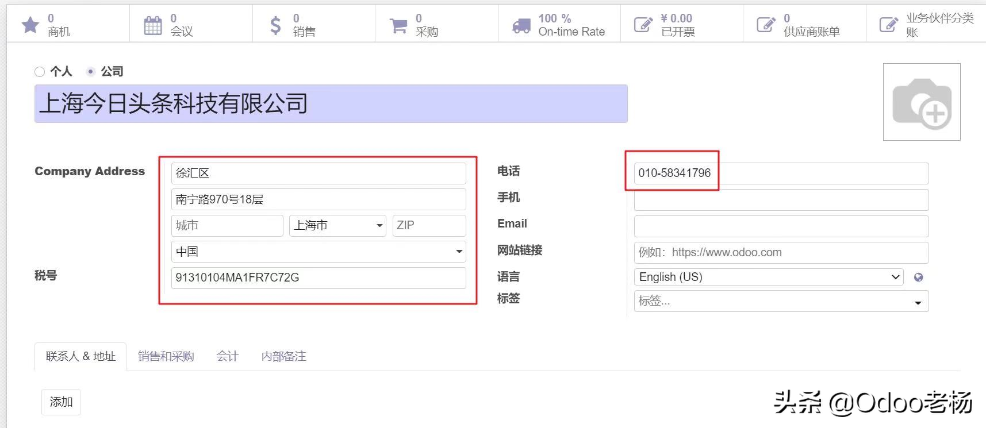Image resolution: width=986 pixels, height=428 pixels.
Task: Open the 0 销售 stat button label
Action: pos(304,25)
